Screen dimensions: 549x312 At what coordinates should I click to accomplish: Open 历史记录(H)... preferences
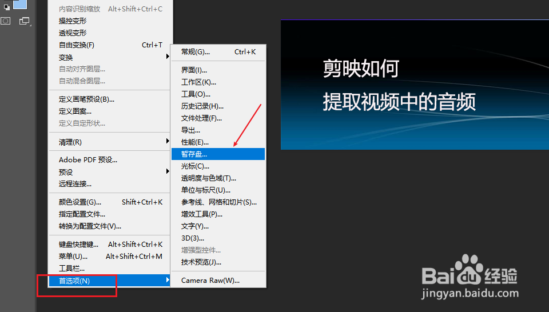point(218,106)
